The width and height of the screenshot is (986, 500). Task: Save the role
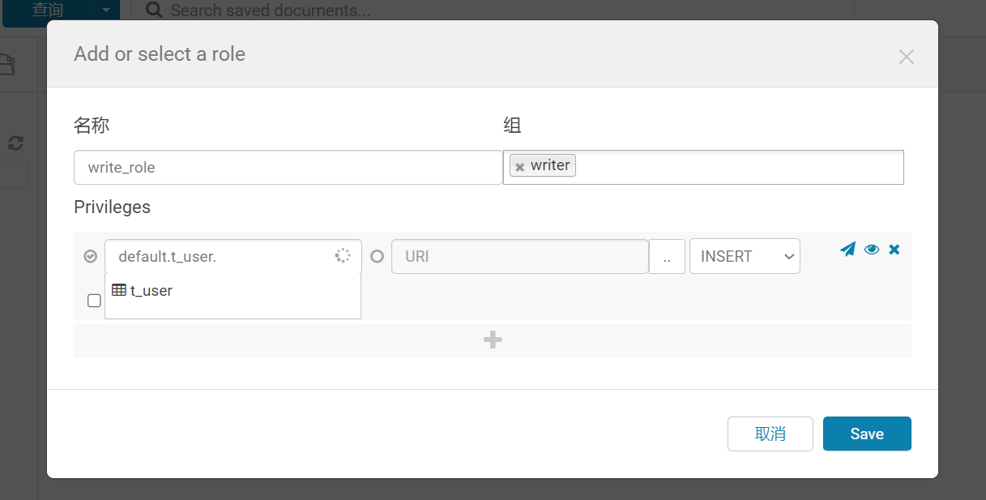(x=867, y=434)
